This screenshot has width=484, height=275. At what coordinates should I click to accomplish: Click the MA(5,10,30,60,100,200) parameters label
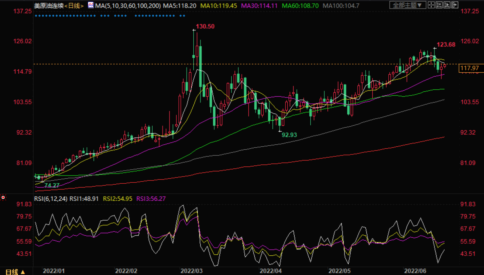128,6
